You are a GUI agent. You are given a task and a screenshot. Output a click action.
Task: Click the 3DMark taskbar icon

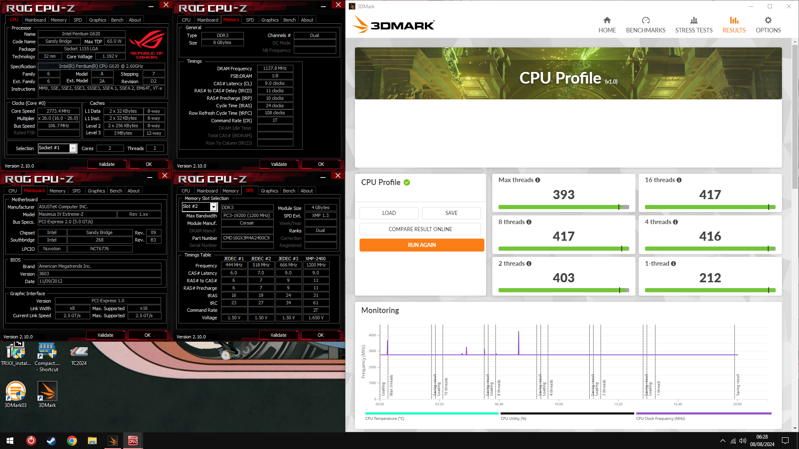(112, 441)
